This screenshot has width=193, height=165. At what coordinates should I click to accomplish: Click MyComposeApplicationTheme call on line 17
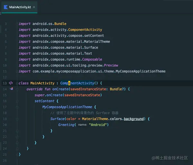click(x=67, y=107)
